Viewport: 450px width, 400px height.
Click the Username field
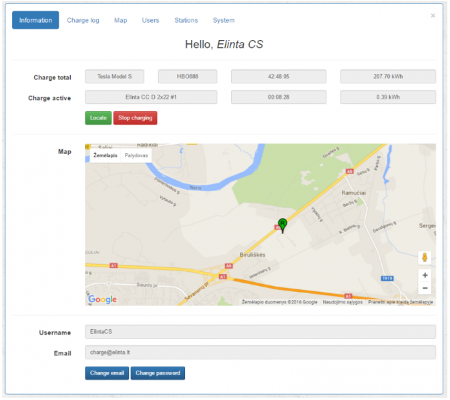[x=260, y=332]
